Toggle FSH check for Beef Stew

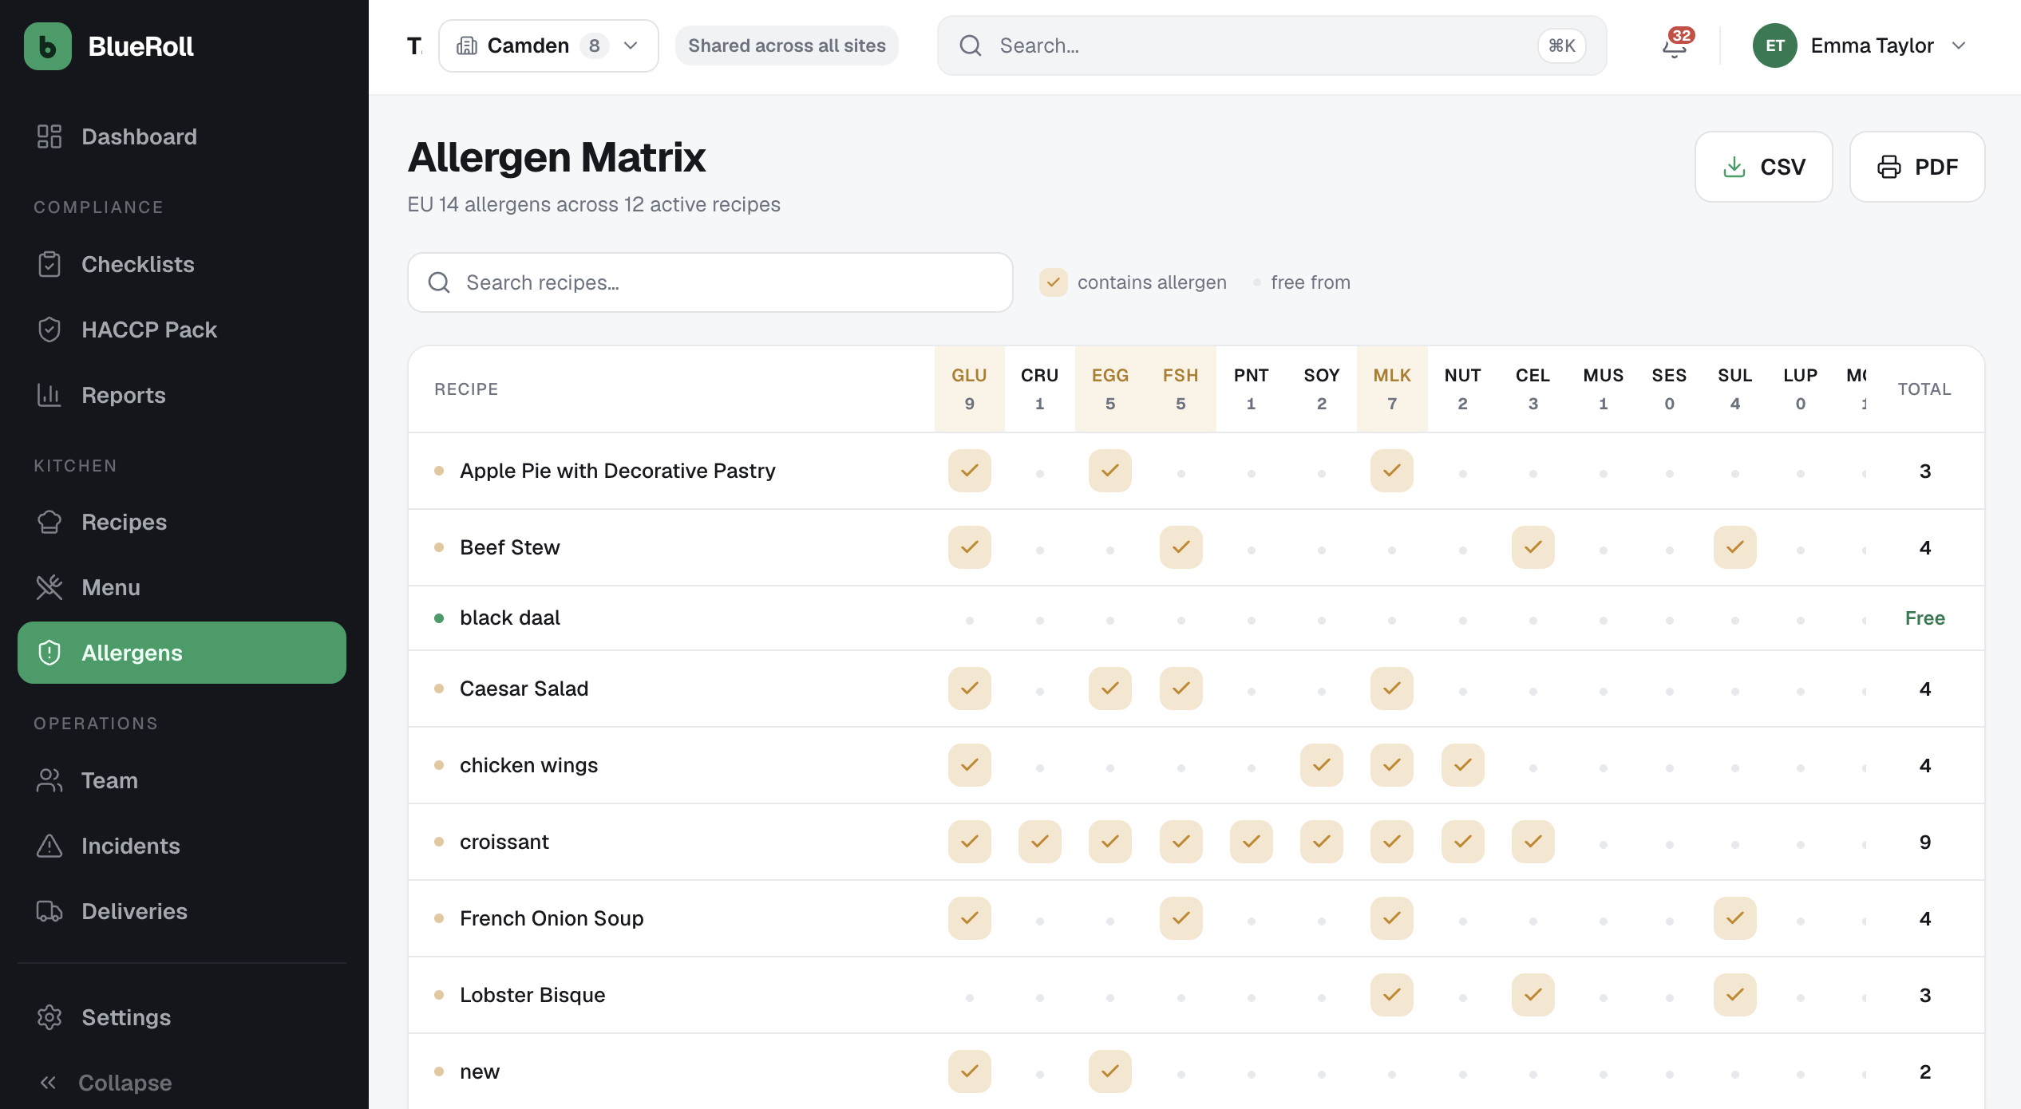(1181, 547)
